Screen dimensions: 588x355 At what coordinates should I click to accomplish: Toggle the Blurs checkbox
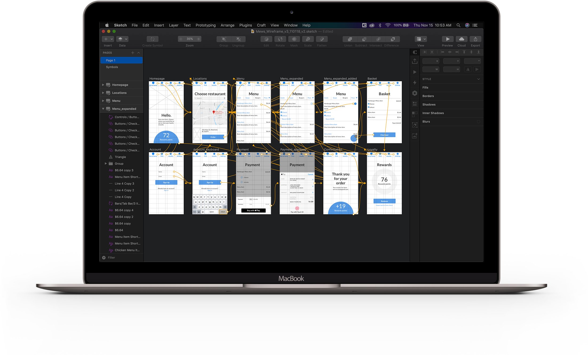[478, 122]
